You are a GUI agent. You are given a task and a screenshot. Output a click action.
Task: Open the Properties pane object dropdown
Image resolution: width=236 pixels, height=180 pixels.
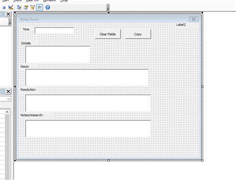8,99
